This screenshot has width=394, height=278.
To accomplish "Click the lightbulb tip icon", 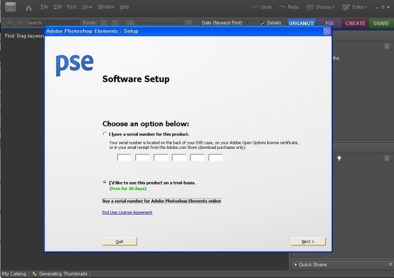I will click(339, 158).
